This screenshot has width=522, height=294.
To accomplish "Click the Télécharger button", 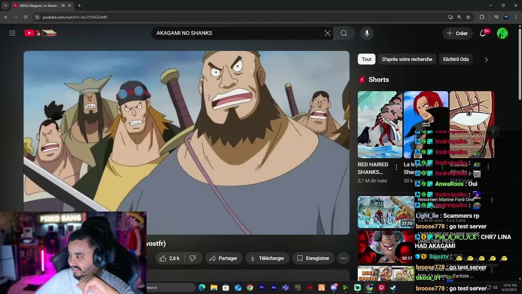I will pyautogui.click(x=267, y=258).
